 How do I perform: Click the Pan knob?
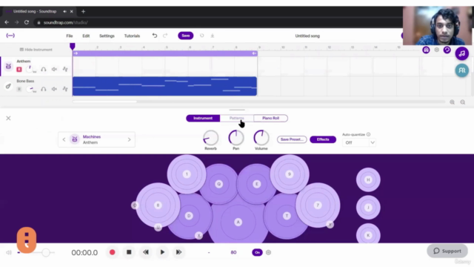[x=236, y=138]
